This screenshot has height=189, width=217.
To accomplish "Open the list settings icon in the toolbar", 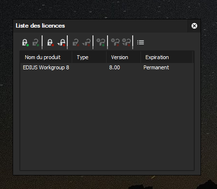I will [140, 42].
